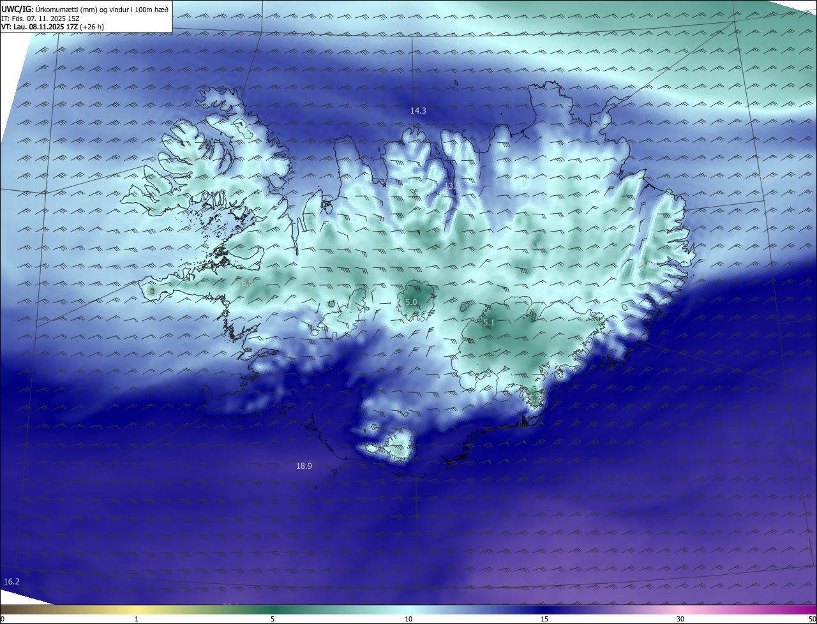Click the 5.1 value on Vatnajökull glacier

pos(489,323)
